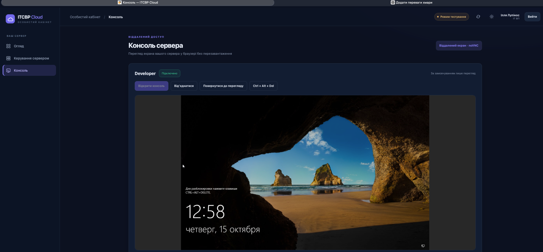The image size is (543, 252).
Task: Click the Відкрити консоль button
Action: pyautogui.click(x=151, y=86)
